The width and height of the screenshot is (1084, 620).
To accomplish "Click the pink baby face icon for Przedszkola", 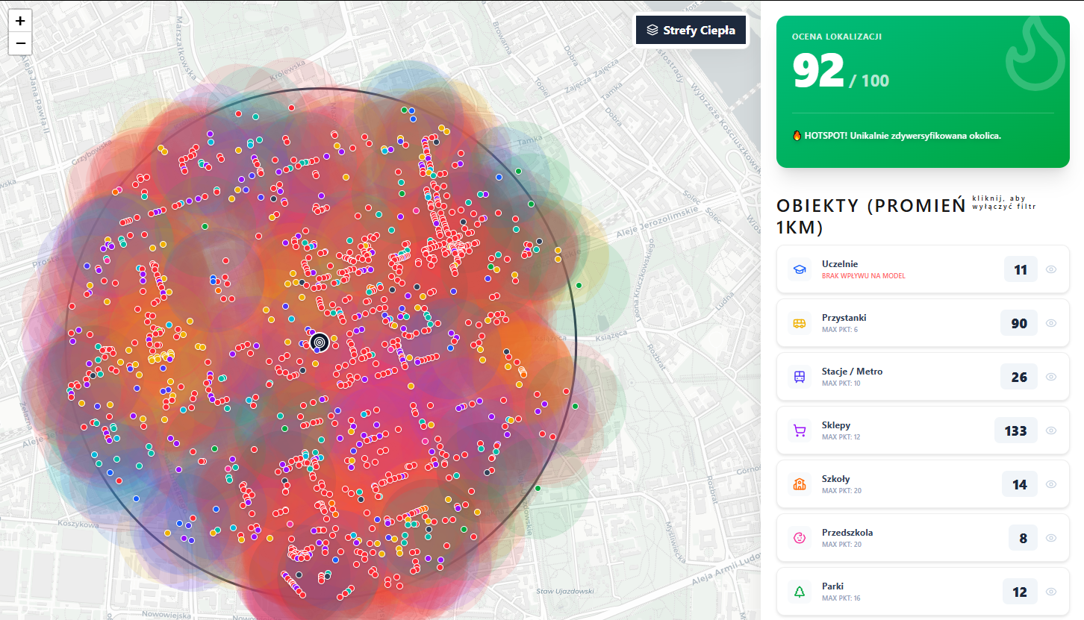I will pos(799,538).
